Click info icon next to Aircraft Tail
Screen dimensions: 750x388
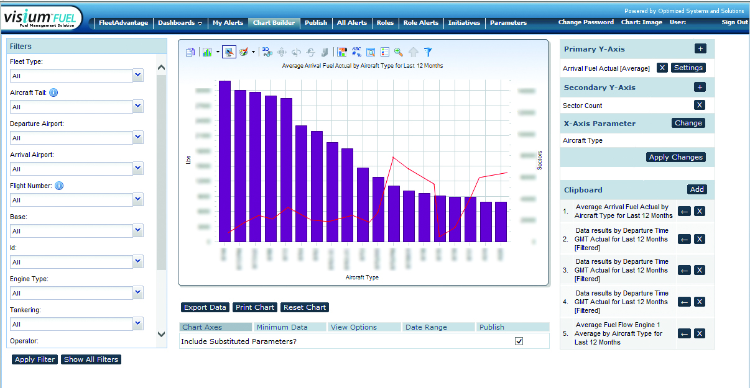[53, 92]
